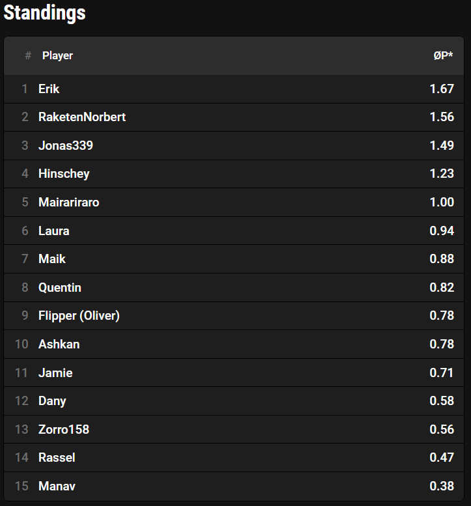471x506 pixels.
Task: Open RaketenNorbert's player entry
Action: (x=82, y=117)
